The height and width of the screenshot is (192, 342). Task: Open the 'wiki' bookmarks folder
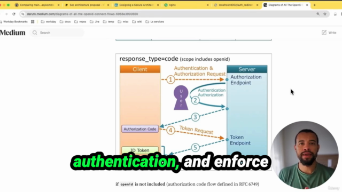pyautogui.click(x=137, y=22)
